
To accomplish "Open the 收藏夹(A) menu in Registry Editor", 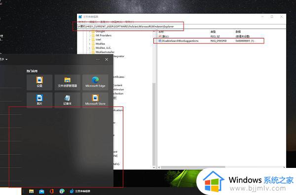I will 117,22.
